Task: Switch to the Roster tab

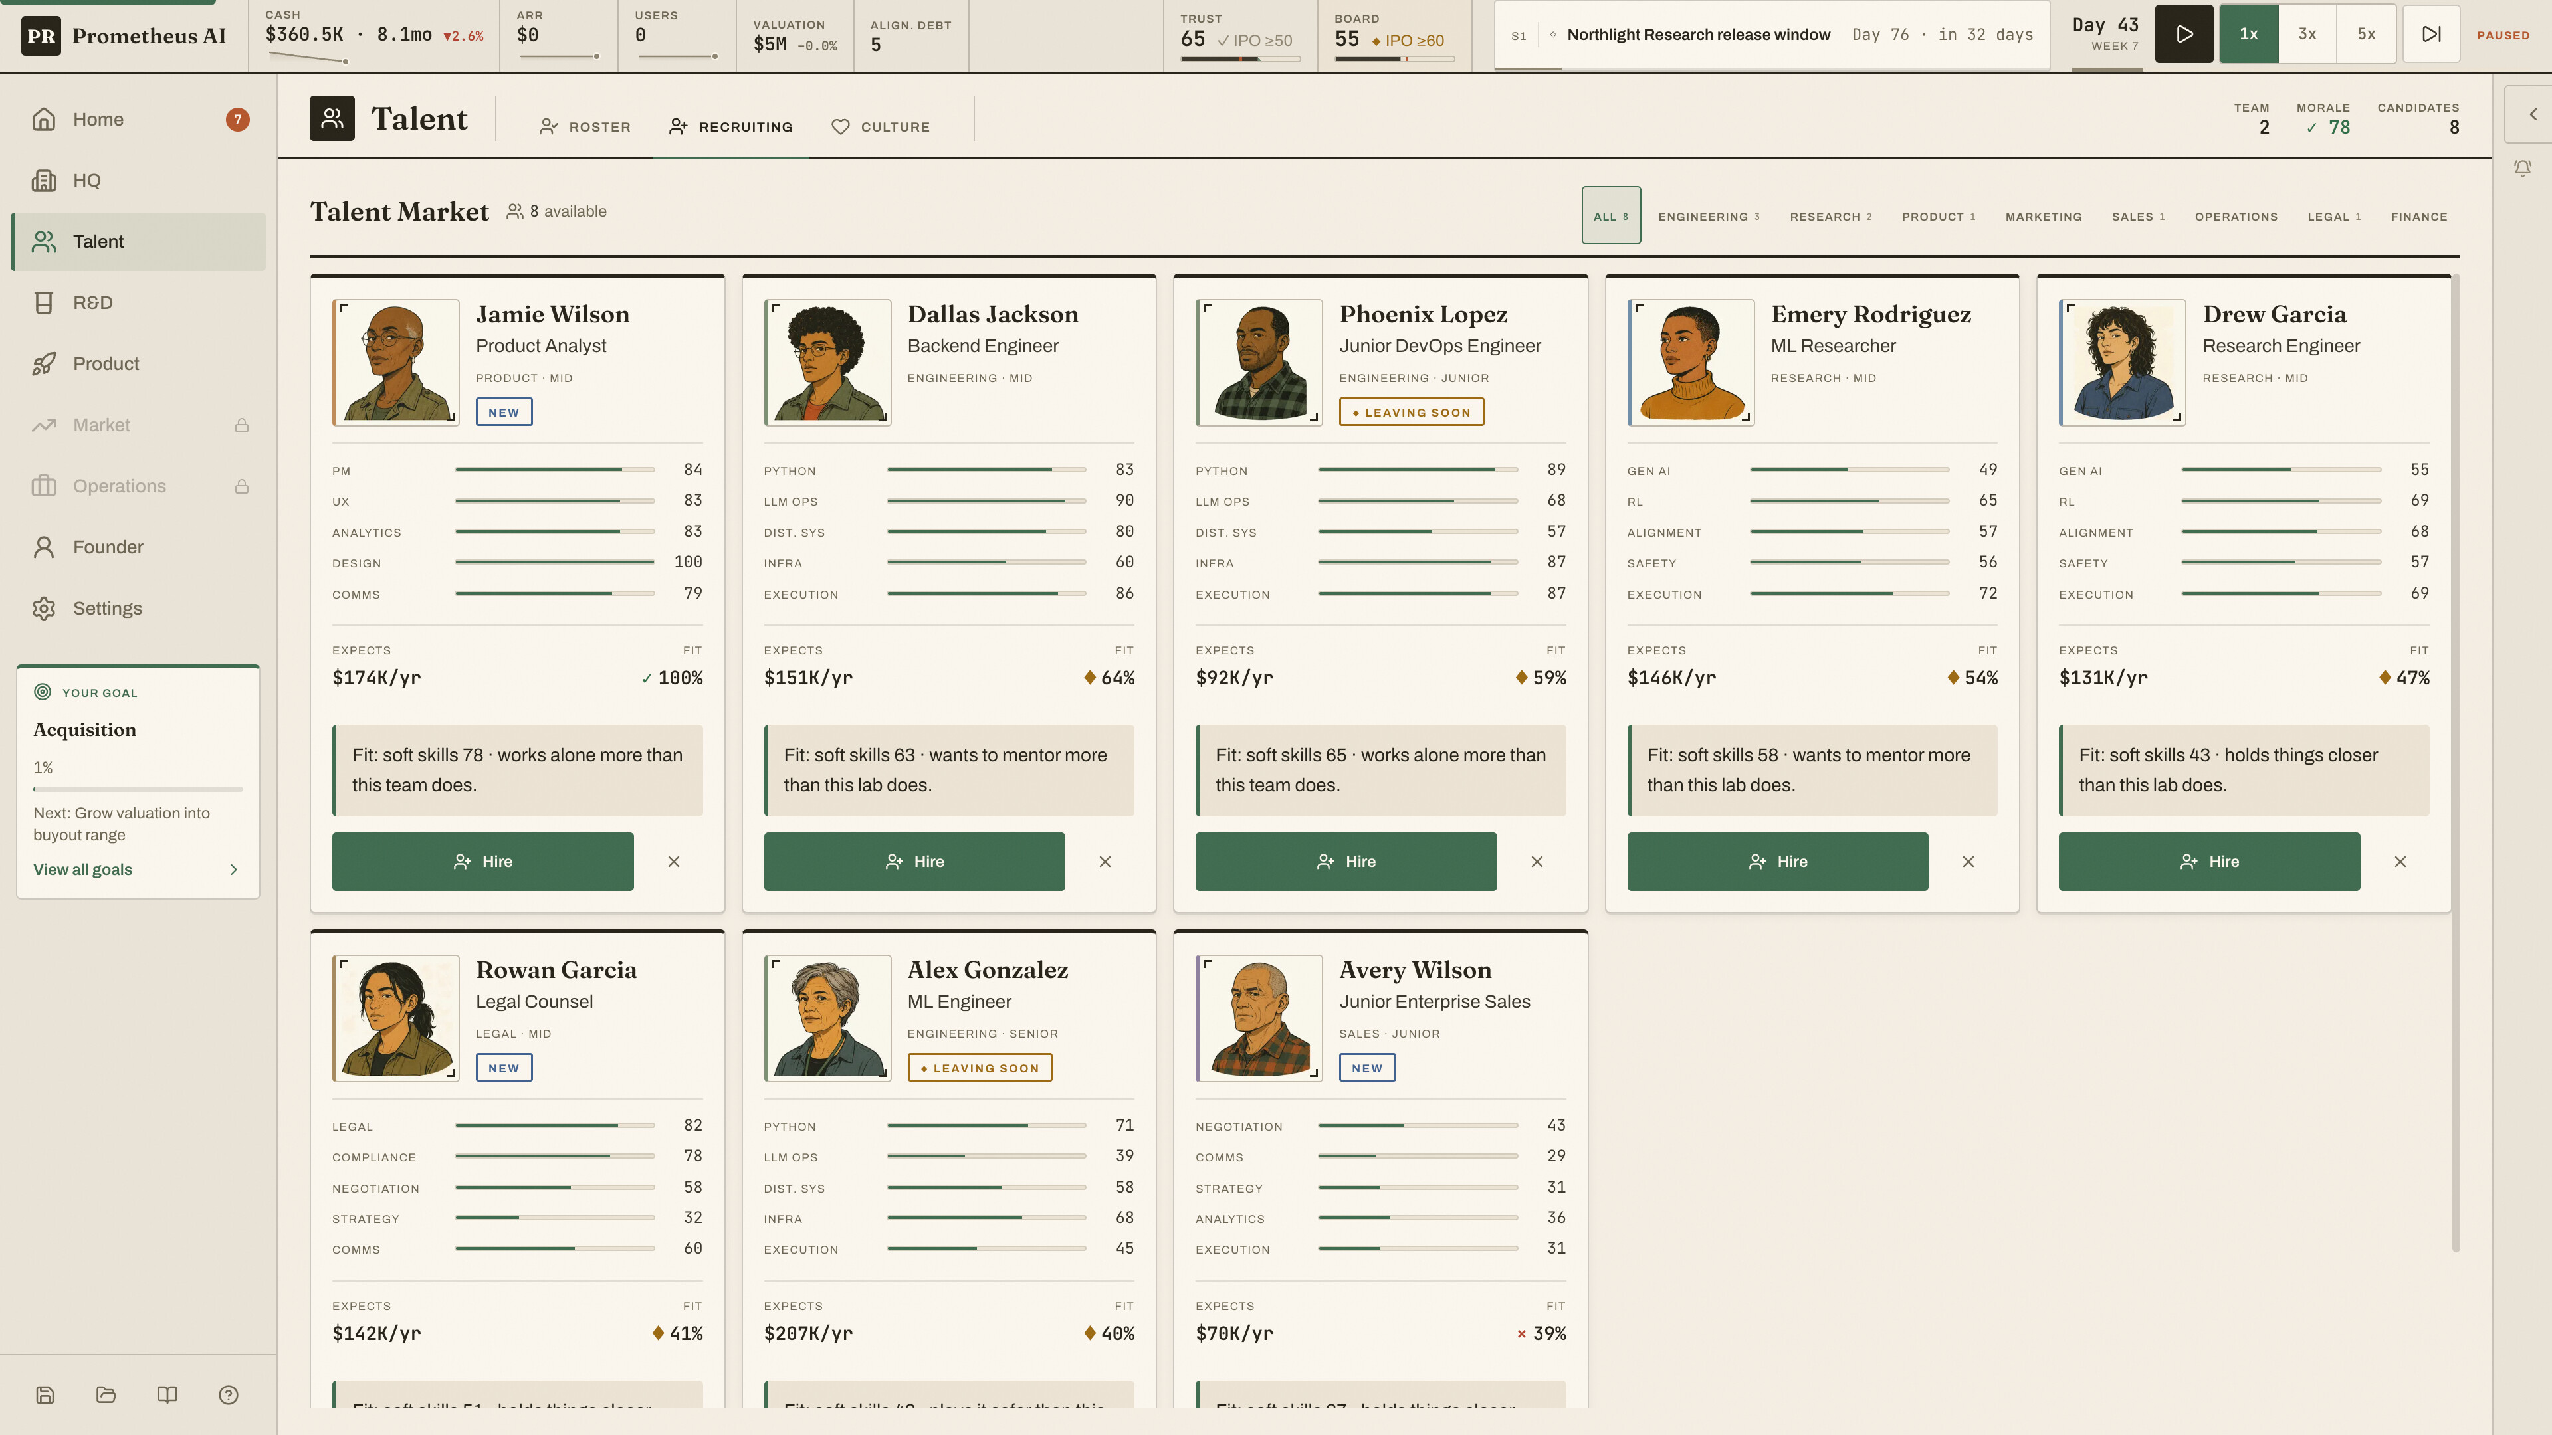Action: (x=585, y=127)
